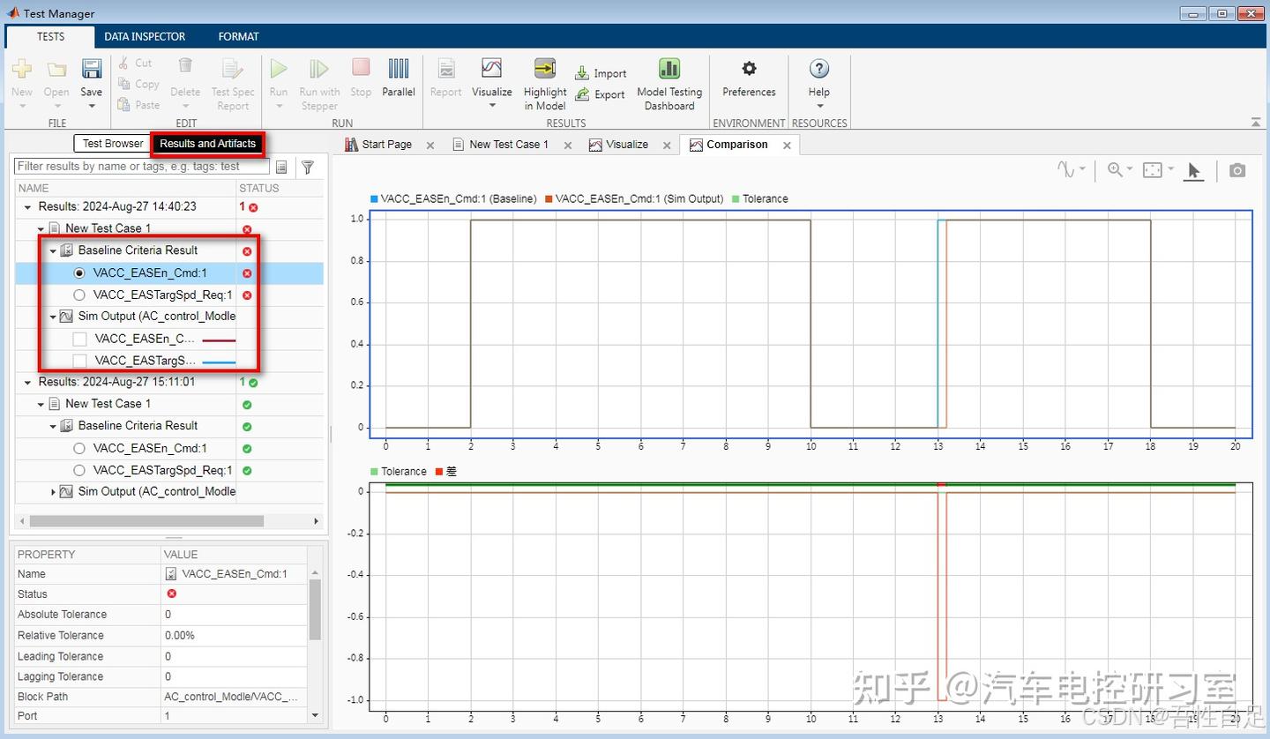
Task: Open the Visualize tool in the toolbar
Action: pyautogui.click(x=491, y=79)
